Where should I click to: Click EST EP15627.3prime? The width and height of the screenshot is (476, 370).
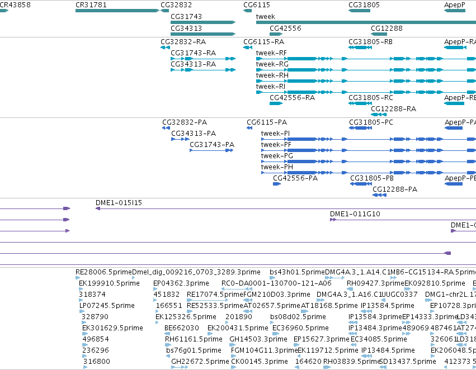(322, 339)
